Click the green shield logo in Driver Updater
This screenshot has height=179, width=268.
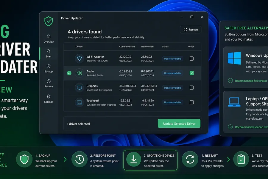(49, 21)
